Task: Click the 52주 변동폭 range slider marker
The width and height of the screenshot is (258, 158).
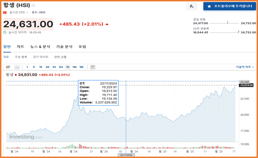Action: coord(238,32)
